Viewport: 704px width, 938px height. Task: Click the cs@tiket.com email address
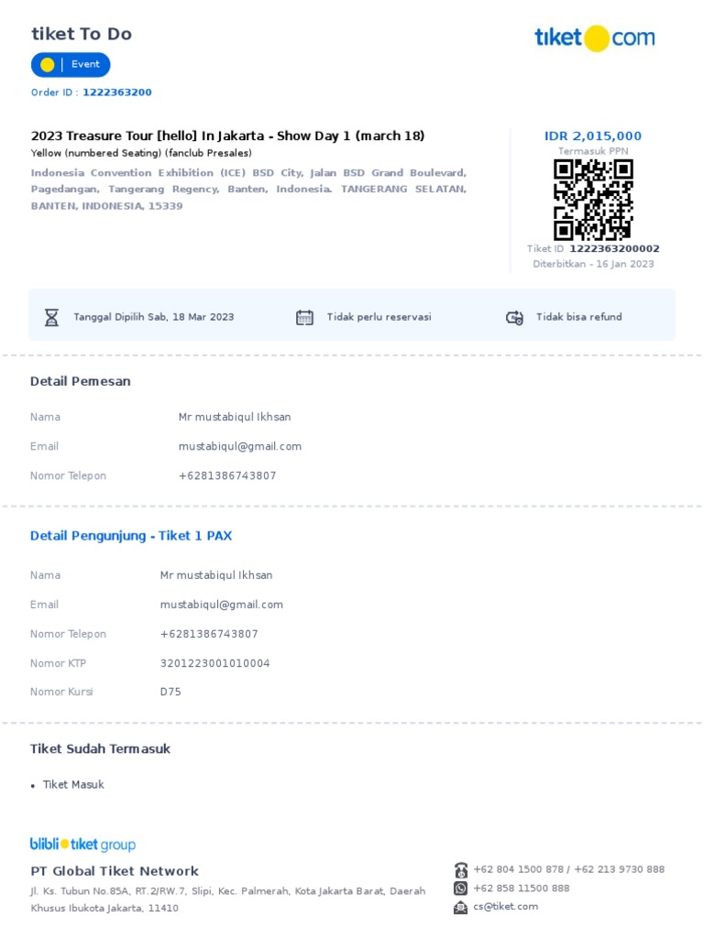[x=506, y=906]
